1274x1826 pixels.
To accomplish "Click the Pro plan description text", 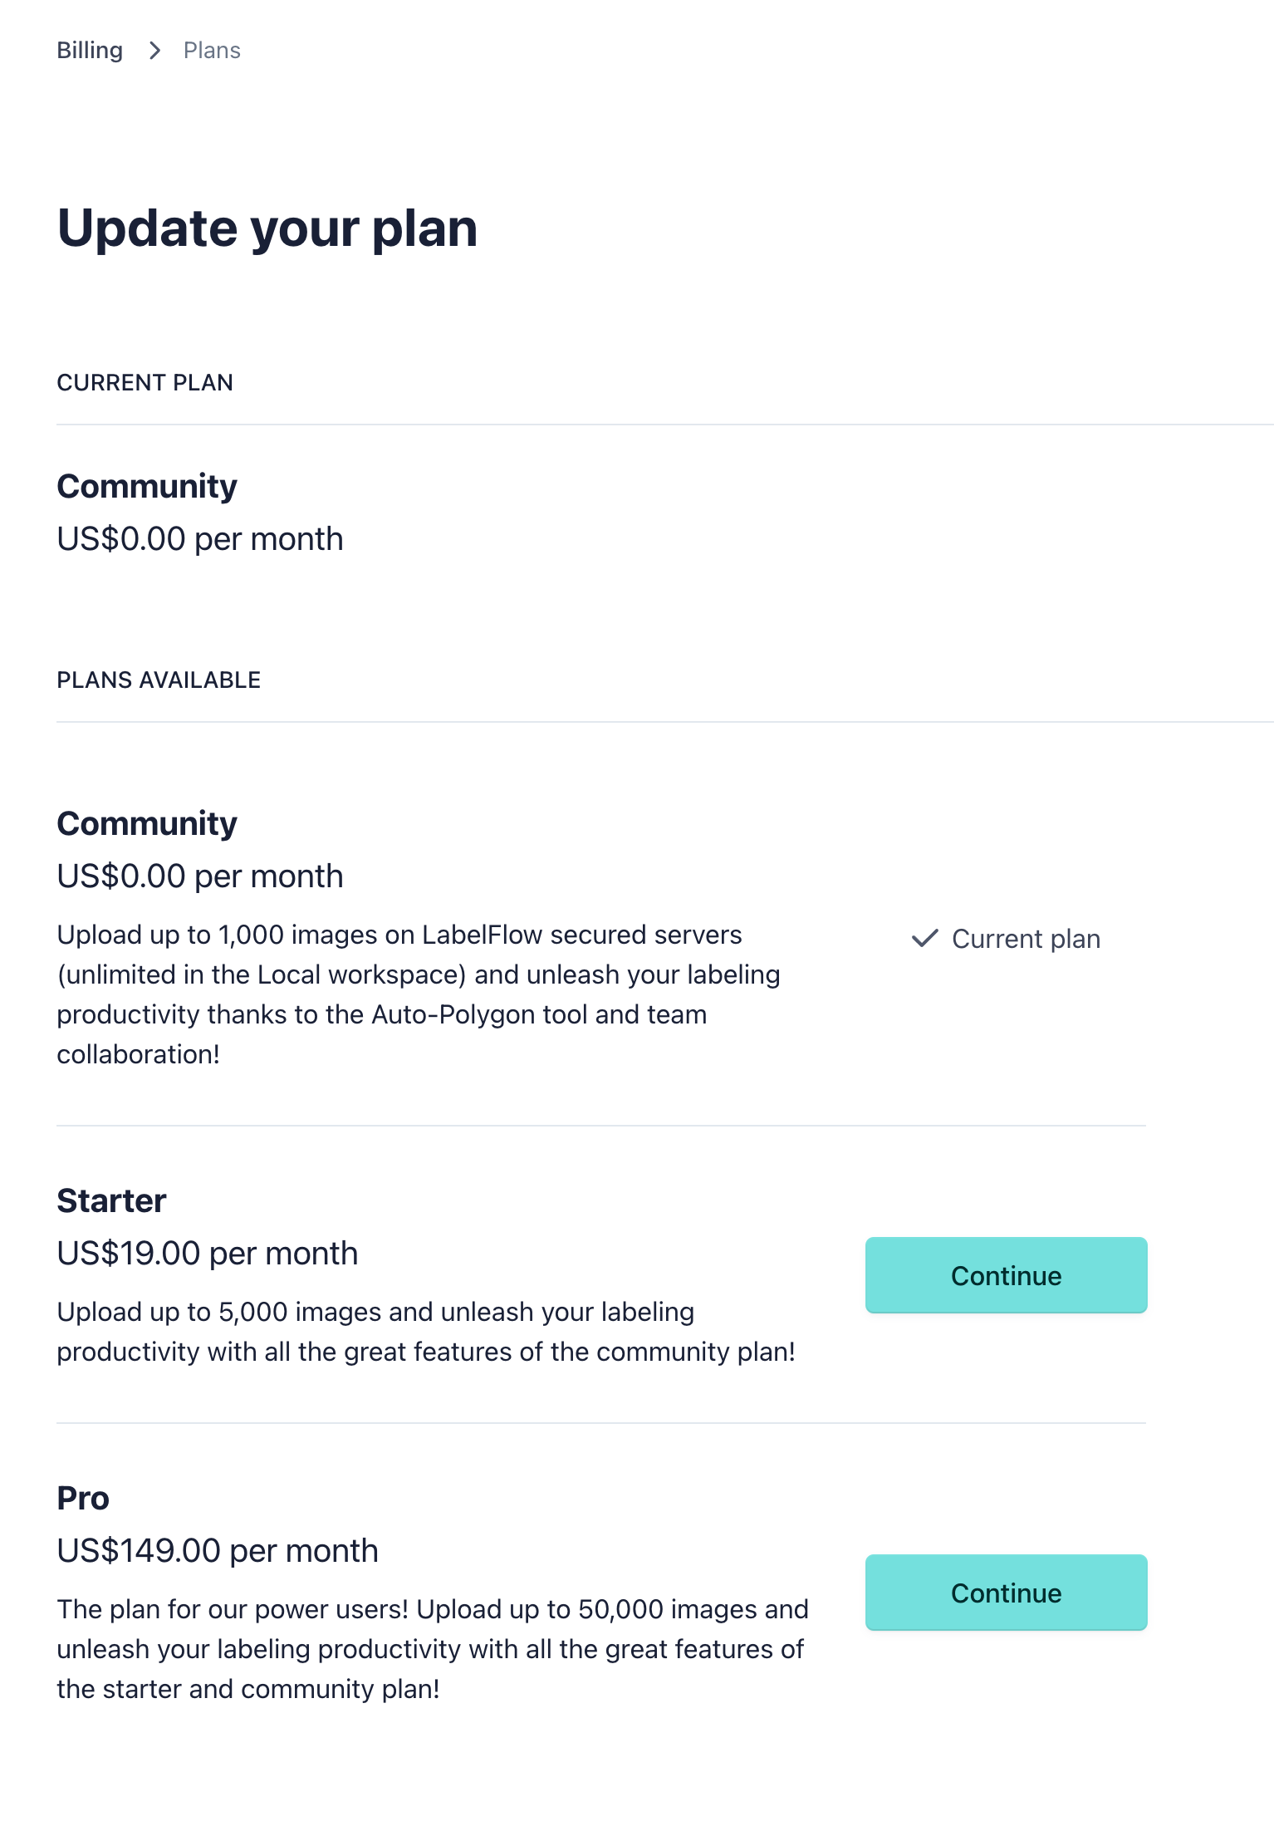I will (432, 1648).
